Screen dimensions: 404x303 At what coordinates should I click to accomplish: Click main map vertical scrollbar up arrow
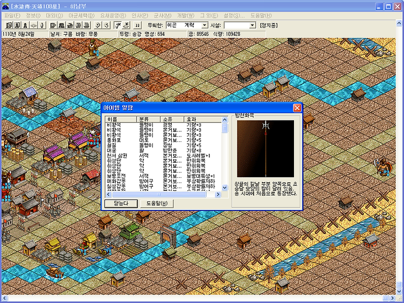coord(399,24)
